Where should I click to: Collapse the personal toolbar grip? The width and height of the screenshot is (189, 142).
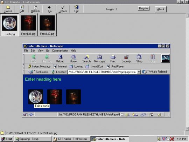(24, 66)
